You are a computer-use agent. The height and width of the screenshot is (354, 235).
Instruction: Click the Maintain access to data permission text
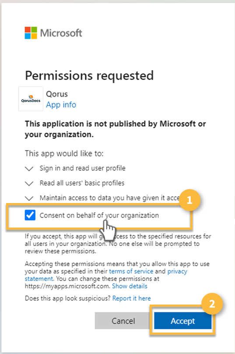(x=110, y=198)
